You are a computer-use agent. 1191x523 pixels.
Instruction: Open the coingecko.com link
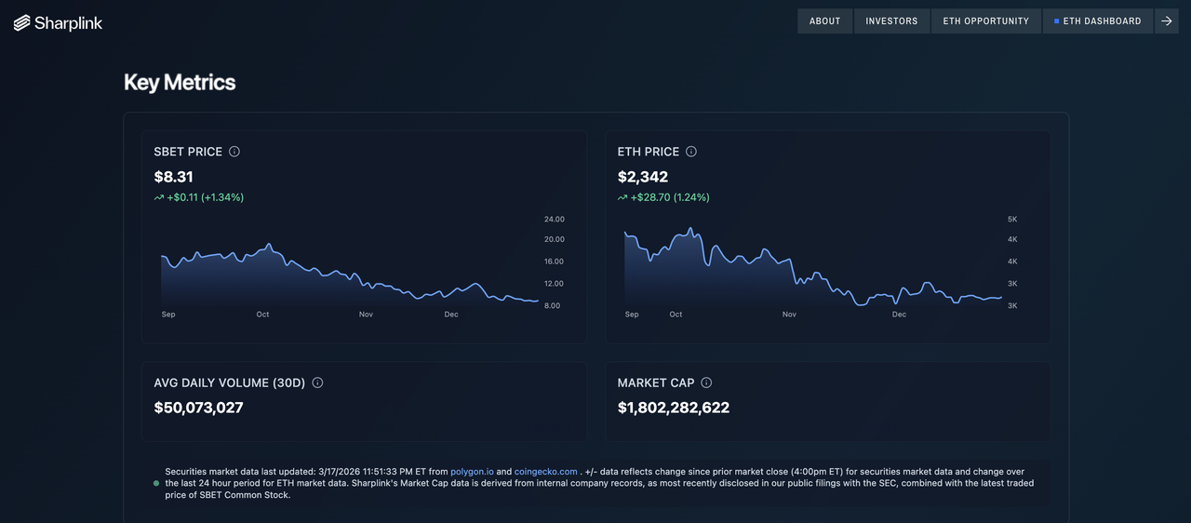(x=546, y=472)
